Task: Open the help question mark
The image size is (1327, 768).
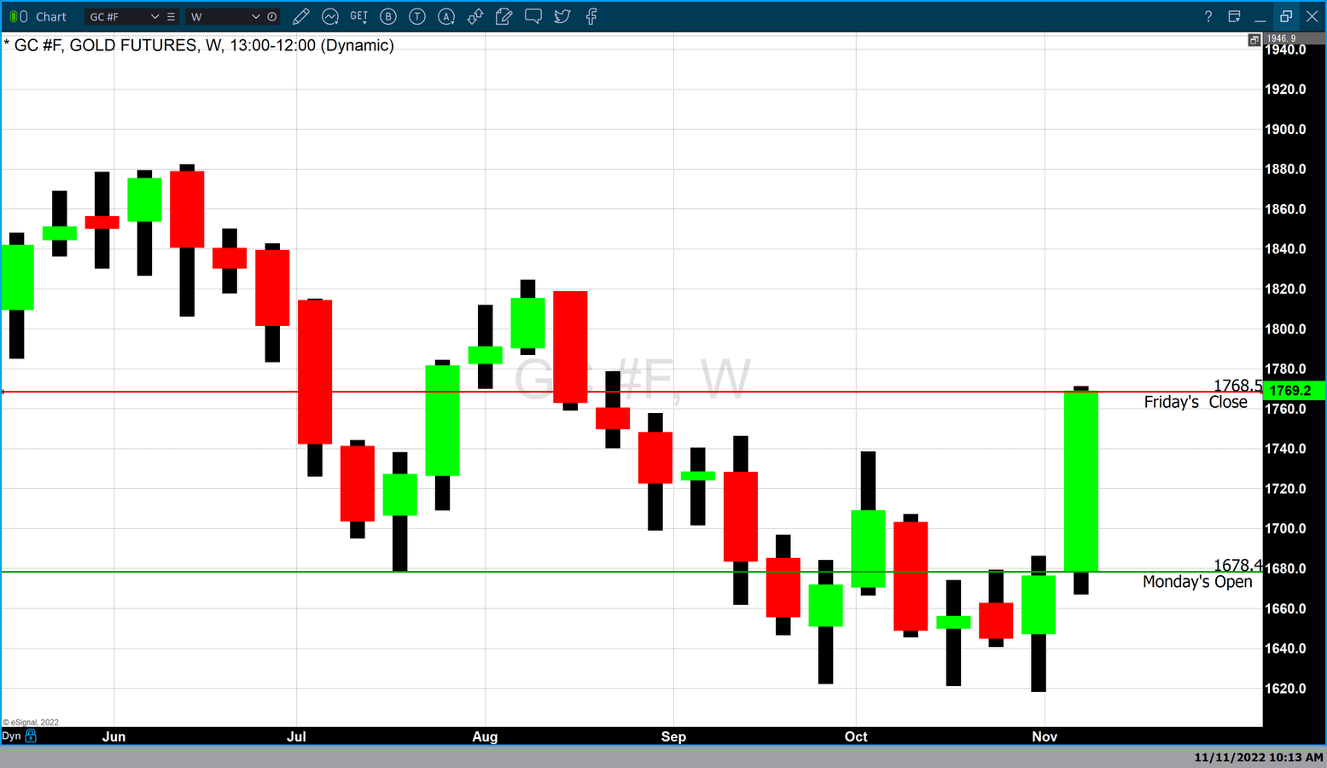Action: [1208, 16]
